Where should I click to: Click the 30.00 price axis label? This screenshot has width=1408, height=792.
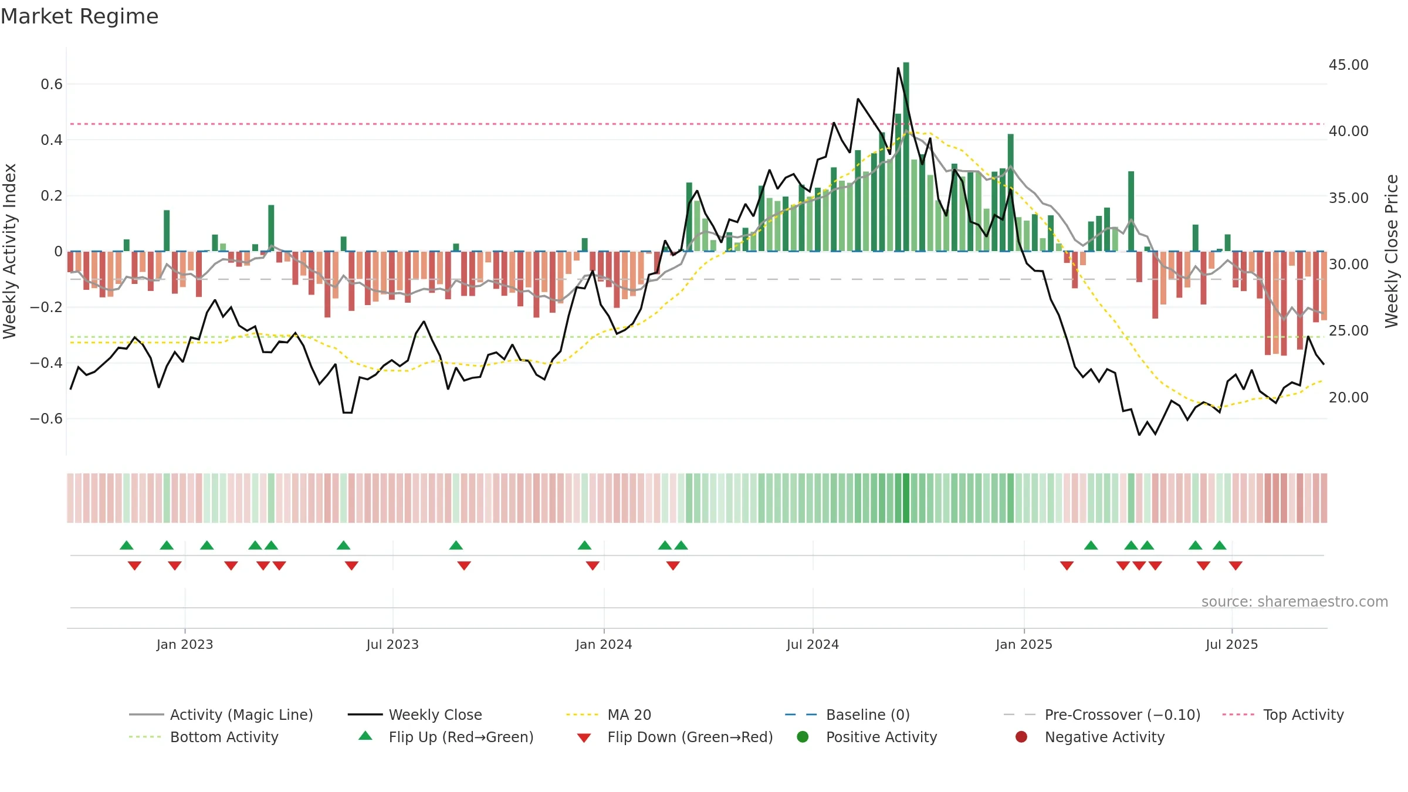1349,264
